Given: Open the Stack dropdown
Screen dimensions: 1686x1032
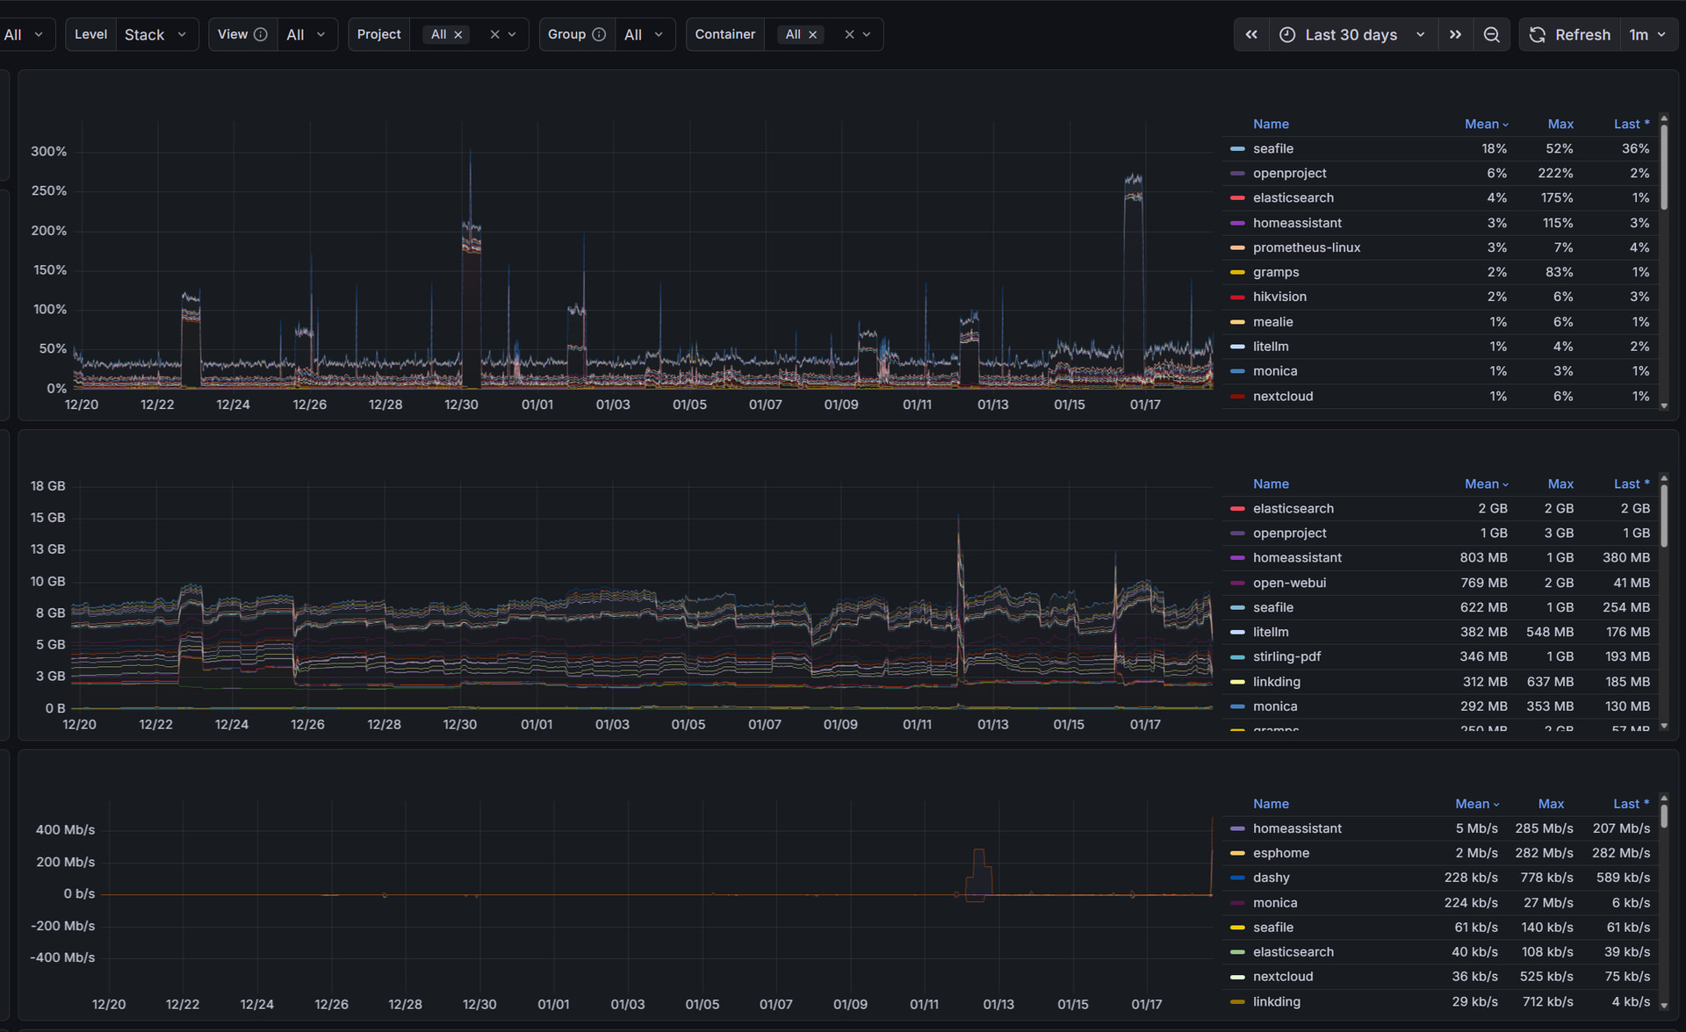Looking at the screenshot, I should (157, 34).
